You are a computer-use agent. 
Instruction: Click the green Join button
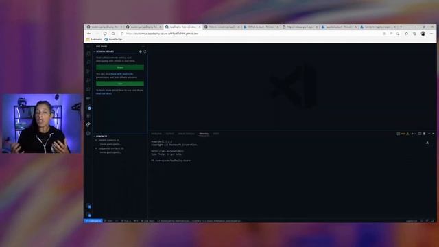point(120,84)
